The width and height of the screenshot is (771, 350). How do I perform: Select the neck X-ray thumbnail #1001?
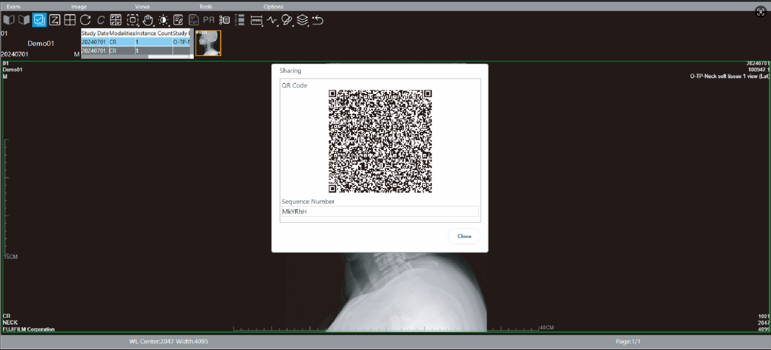tap(208, 43)
